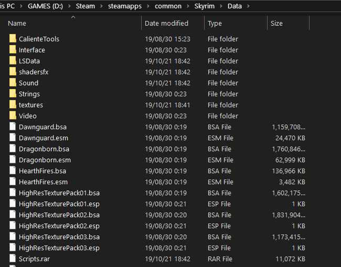Click the 3,482 KB size cell

[x=292, y=182]
